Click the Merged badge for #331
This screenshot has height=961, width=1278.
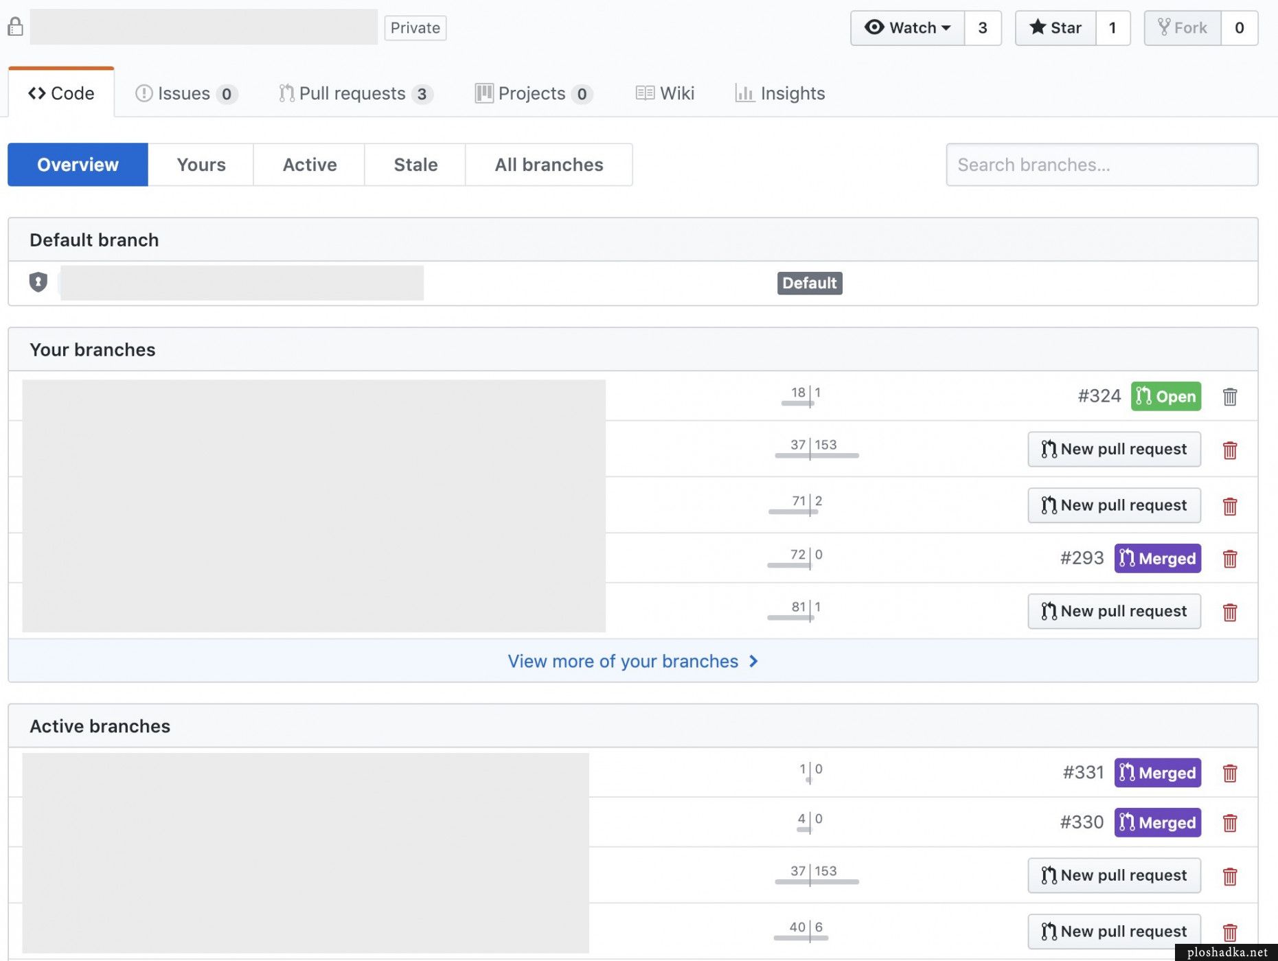[x=1157, y=772]
